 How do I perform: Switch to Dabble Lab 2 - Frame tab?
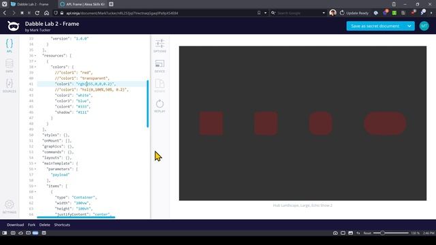point(33,4)
